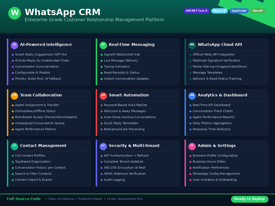Select the WhatsApp Cloud API heading
275x206 pixels.
[x=220, y=44]
